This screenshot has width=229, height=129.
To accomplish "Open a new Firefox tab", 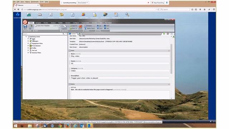I will [42, 5].
